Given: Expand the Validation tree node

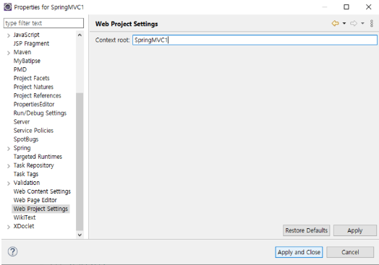Looking at the screenshot, I should pos(9,183).
